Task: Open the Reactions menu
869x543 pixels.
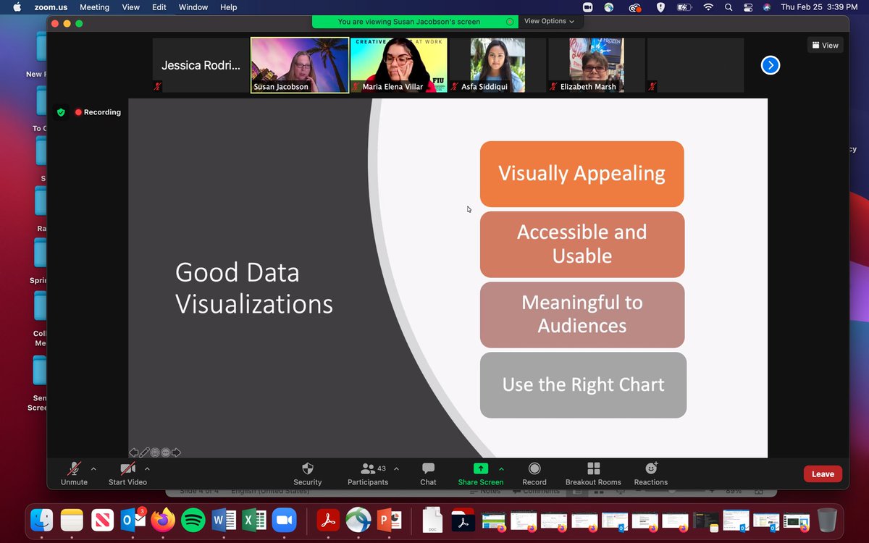Action: (x=651, y=473)
